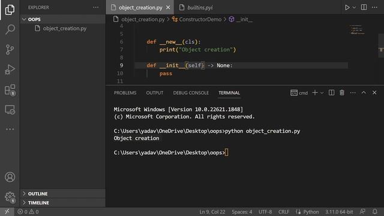The height and width of the screenshot is (216, 384).
Task: Click line number 9 in the gutter
Action: [121, 65]
